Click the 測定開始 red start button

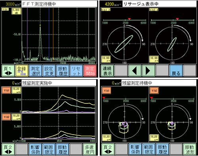[x=90, y=70]
